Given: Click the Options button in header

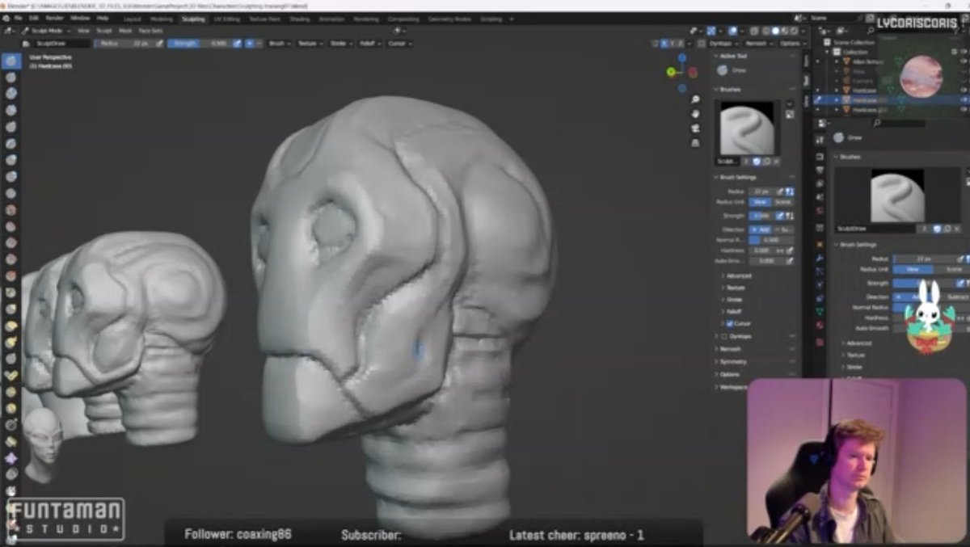Looking at the screenshot, I should (792, 43).
